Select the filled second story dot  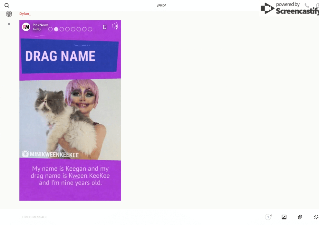[x=56, y=29]
